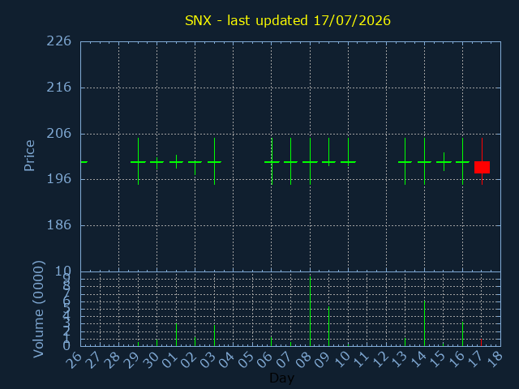Select the Day axis title
Screen dimensions: 519x389
coord(281,378)
